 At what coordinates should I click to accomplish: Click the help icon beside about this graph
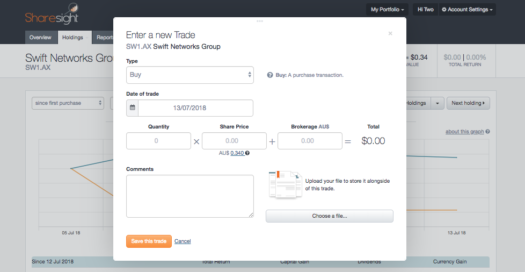[487, 132]
